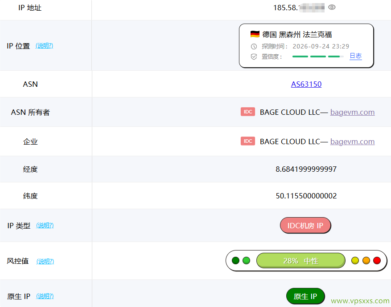391x307 pixels.
Task: Click BAGE CLOUD LLC text in ASN 所有者 row
Action: 290,112
